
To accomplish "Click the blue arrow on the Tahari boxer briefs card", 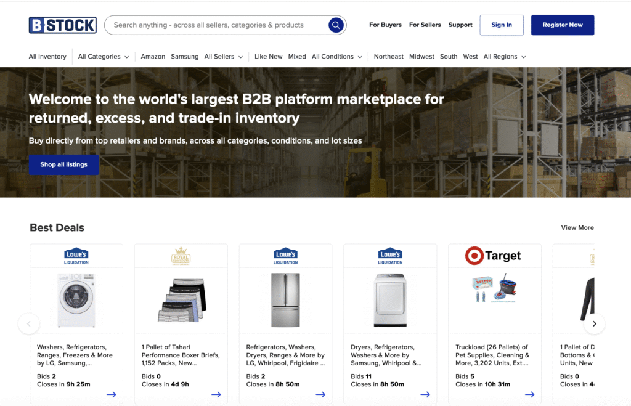I will coord(216,394).
